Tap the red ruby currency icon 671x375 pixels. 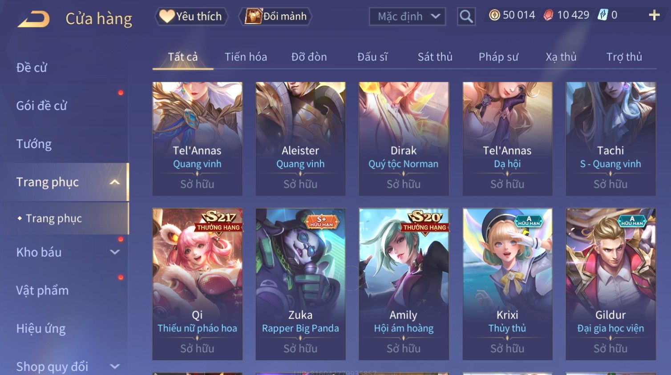pyautogui.click(x=548, y=15)
